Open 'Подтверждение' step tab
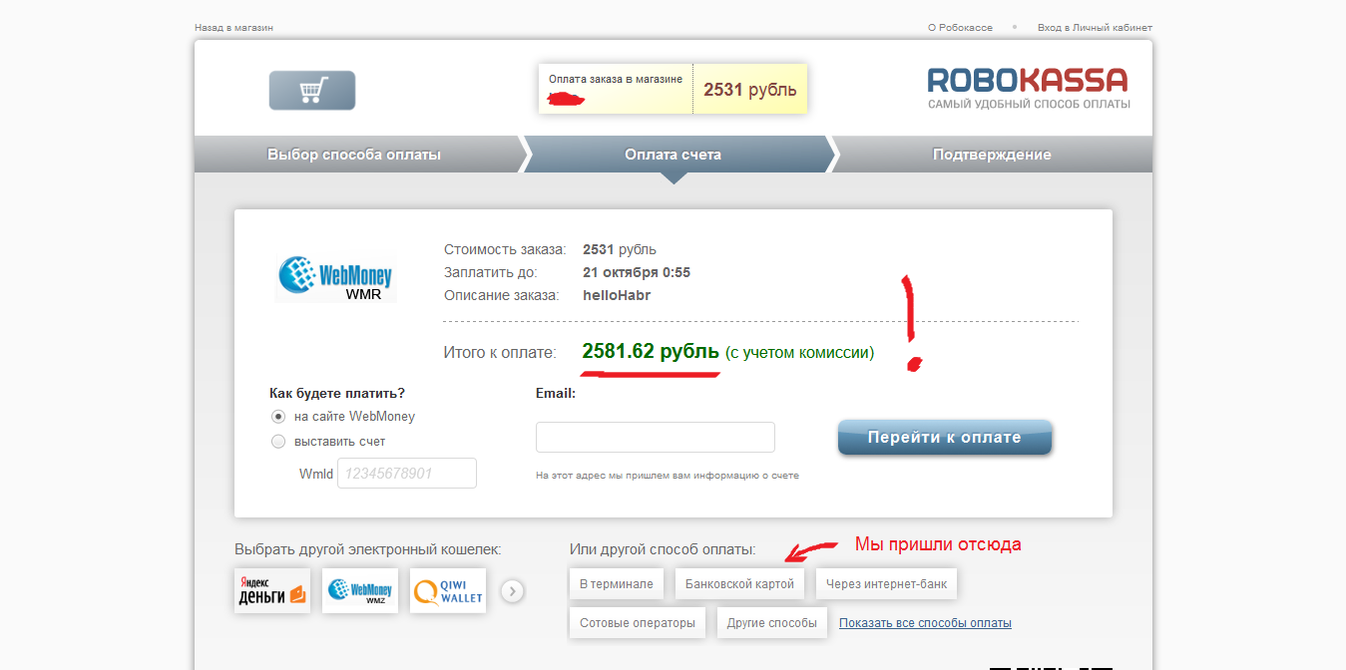1346x670 pixels. click(x=992, y=155)
